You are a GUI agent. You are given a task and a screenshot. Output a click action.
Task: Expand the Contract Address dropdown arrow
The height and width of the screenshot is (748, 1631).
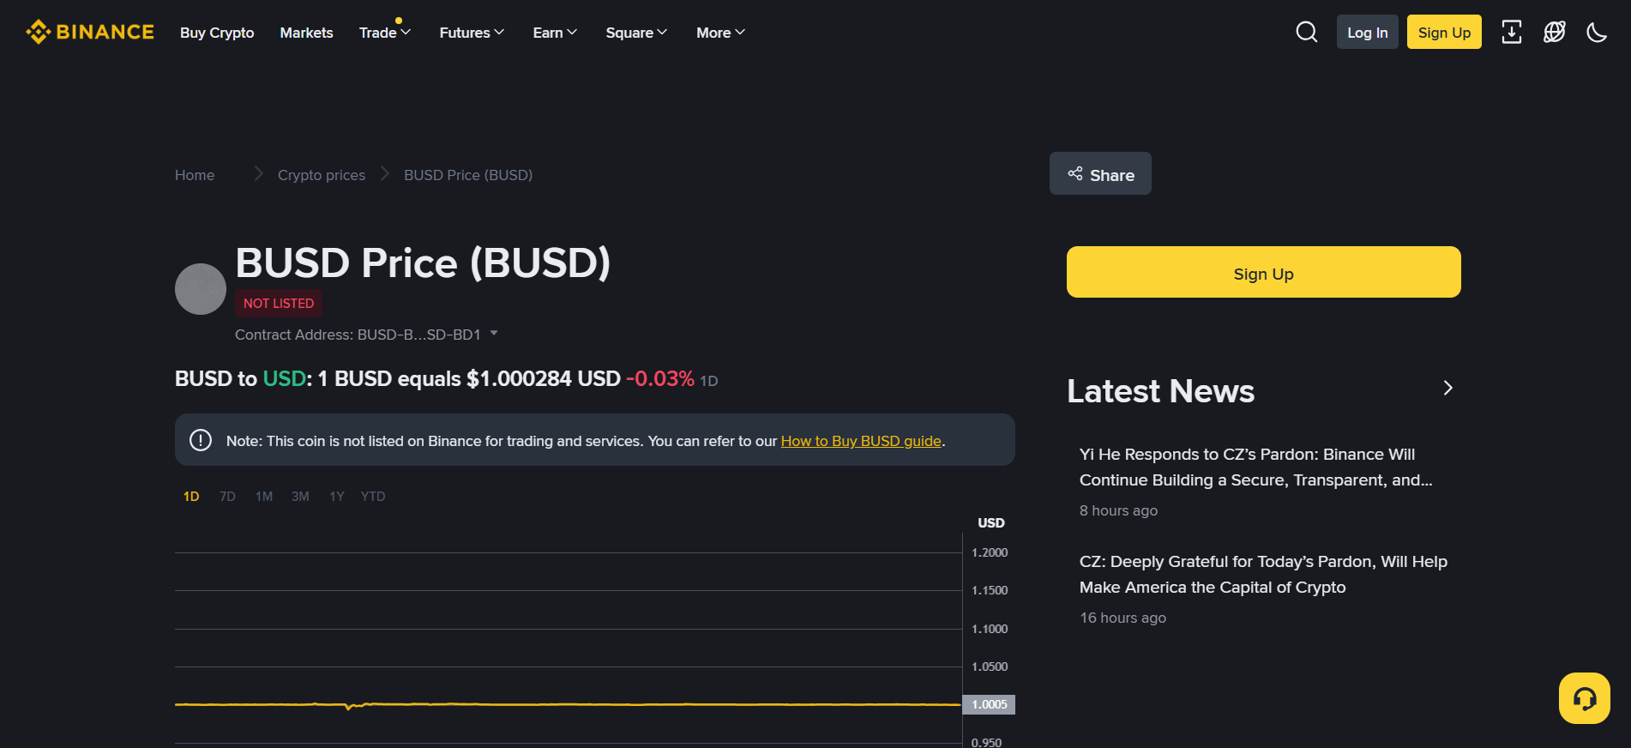point(494,334)
